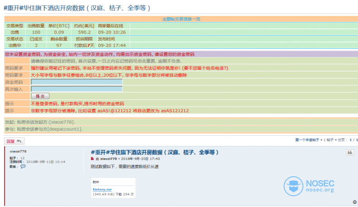The width and height of the screenshot is (358, 207).
Task: Click the red post icon before 由 xiaozi778
Action: (92, 159)
